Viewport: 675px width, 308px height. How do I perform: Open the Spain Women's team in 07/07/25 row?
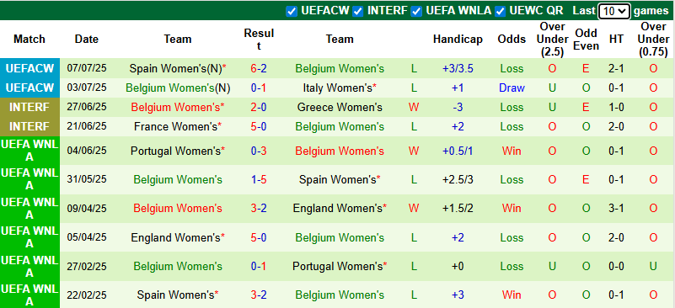coord(175,68)
